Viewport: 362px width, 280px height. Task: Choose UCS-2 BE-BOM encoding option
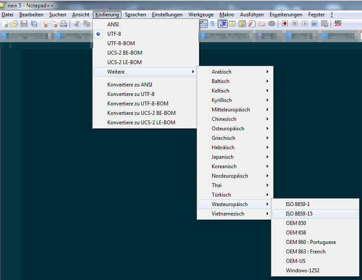(x=146, y=53)
